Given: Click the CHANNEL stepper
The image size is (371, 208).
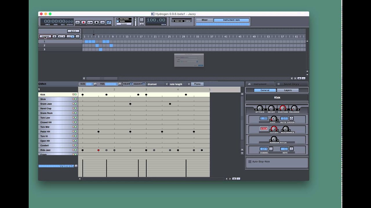Looking at the screenshot, I should coord(271,149).
